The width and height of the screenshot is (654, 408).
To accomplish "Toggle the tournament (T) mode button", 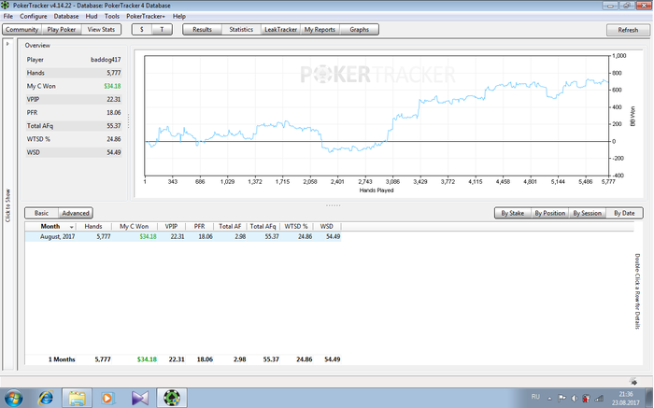I will pyautogui.click(x=162, y=30).
